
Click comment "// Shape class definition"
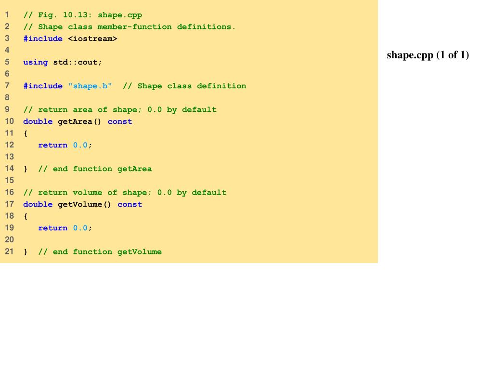184,86
